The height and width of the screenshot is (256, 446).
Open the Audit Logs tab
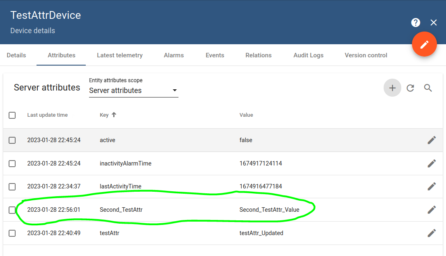click(x=308, y=55)
